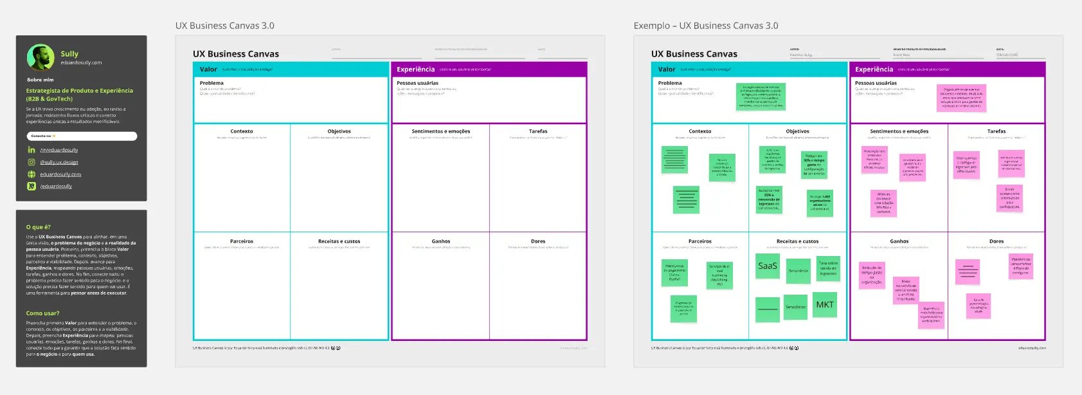Click Sully's profile avatar photo
1082x395 pixels.
41,57
